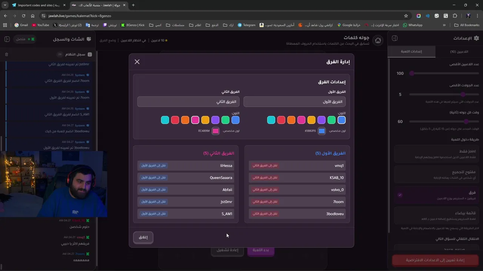Open the Telegram bookmark
This screenshot has width=483, height=271.
pyautogui.click(x=246, y=25)
